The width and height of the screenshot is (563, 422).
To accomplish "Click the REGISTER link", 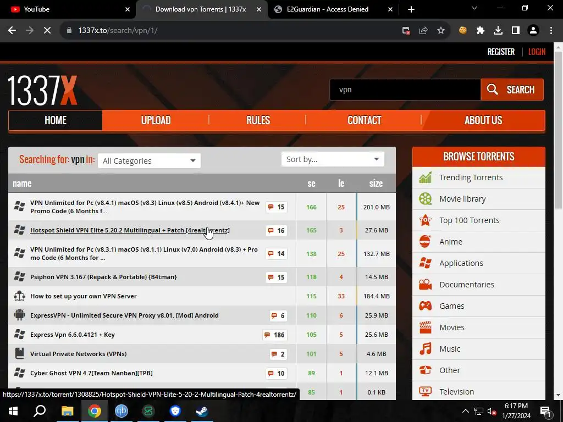I will (501, 52).
